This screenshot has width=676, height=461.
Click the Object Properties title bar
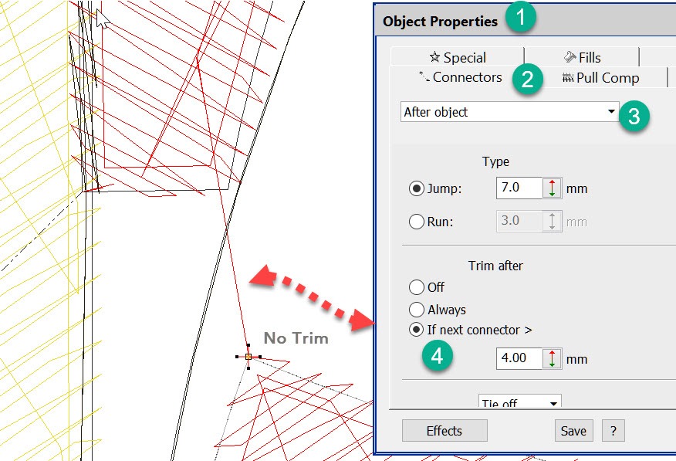pos(441,22)
